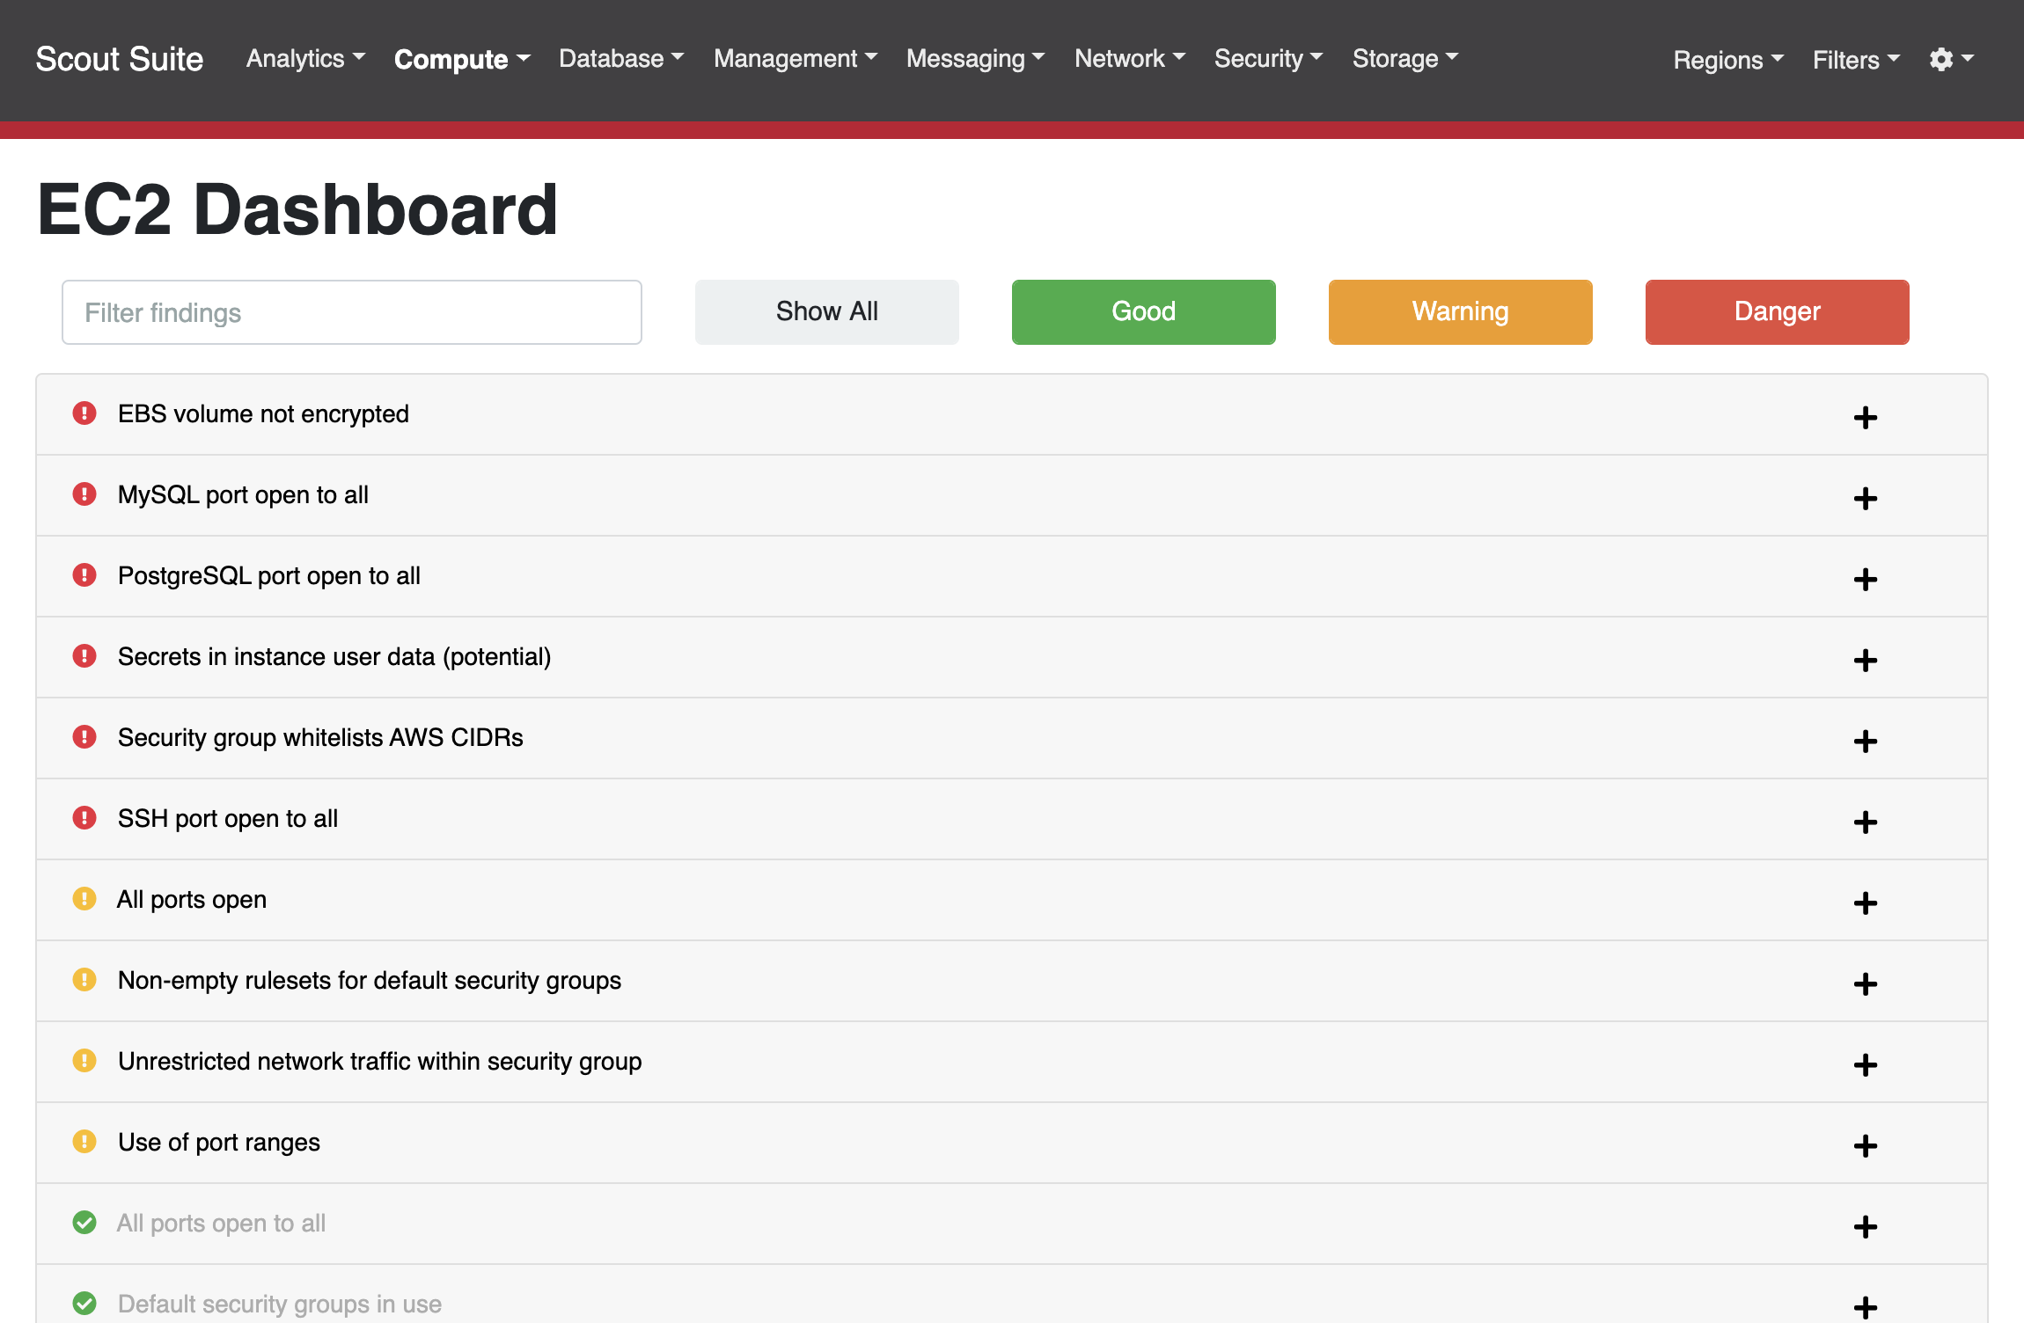Image resolution: width=2024 pixels, height=1323 pixels.
Task: Expand Non-empty rulesets for default security groups
Action: [x=1865, y=983]
